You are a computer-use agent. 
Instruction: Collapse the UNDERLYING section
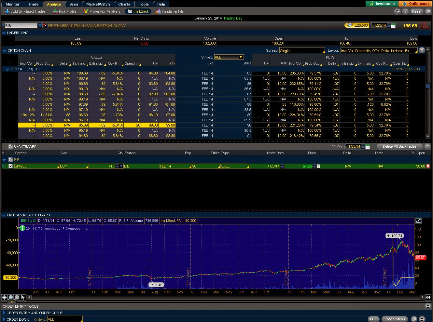[4, 33]
